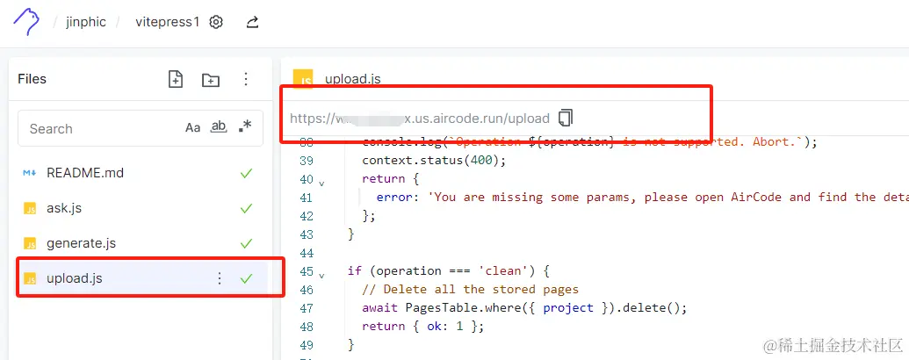Click the green checkmark beside ask.js

click(247, 208)
